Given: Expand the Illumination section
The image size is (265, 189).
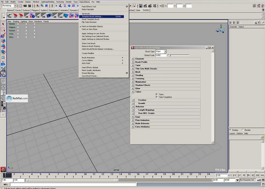Looking at the screenshot, I should coord(133,82).
